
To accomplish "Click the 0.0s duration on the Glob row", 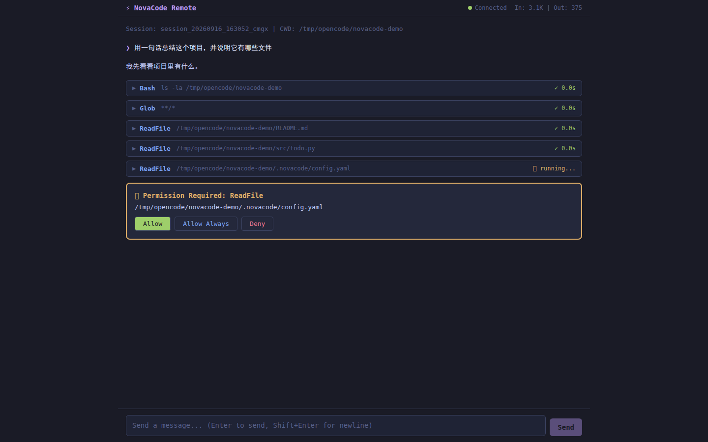I will click(568, 108).
